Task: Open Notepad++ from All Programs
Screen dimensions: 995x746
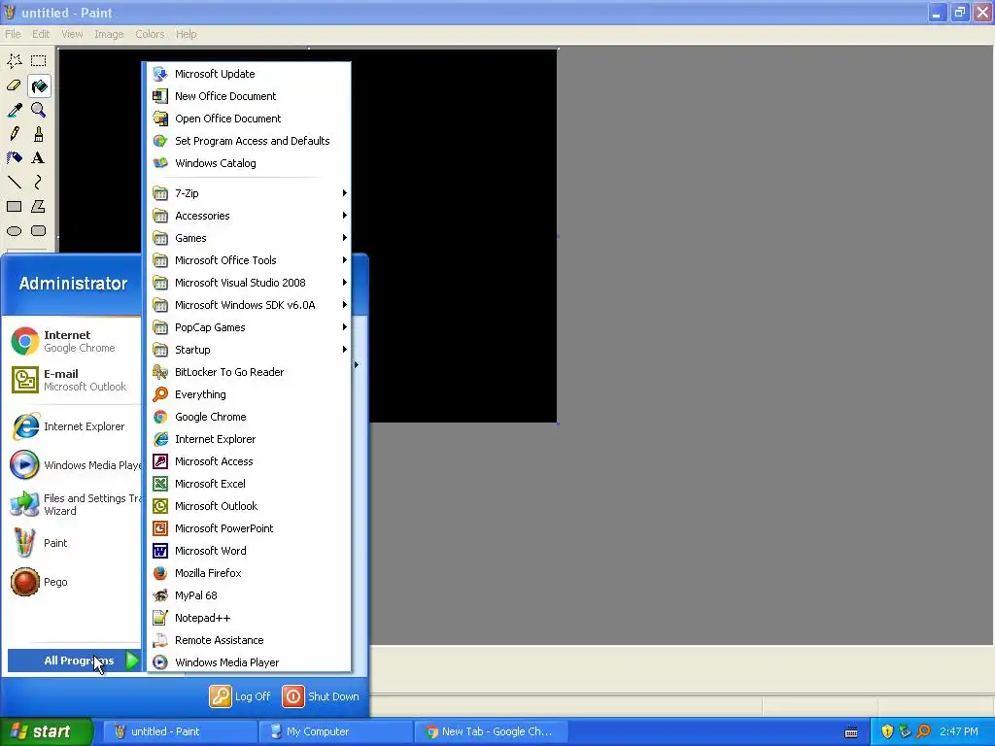Action: [249, 618]
